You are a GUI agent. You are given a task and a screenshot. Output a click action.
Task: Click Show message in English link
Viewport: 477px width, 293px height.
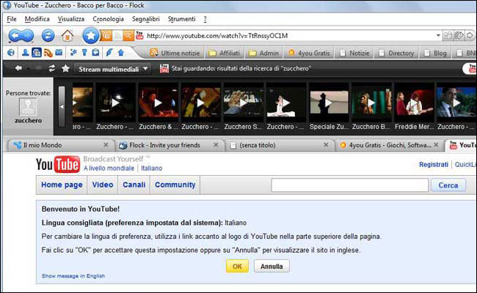[x=73, y=276]
